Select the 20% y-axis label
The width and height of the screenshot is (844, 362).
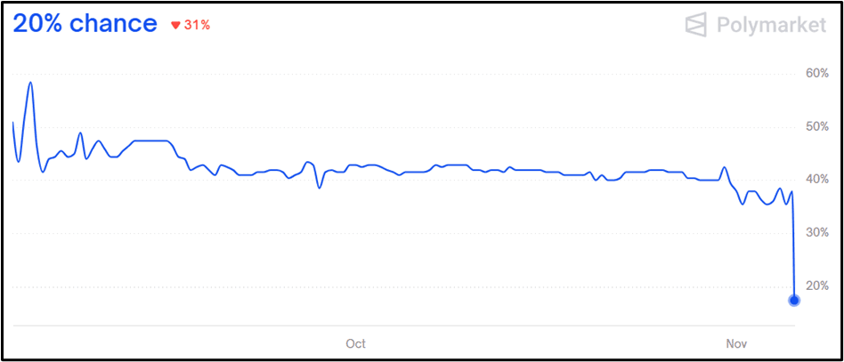(x=816, y=286)
